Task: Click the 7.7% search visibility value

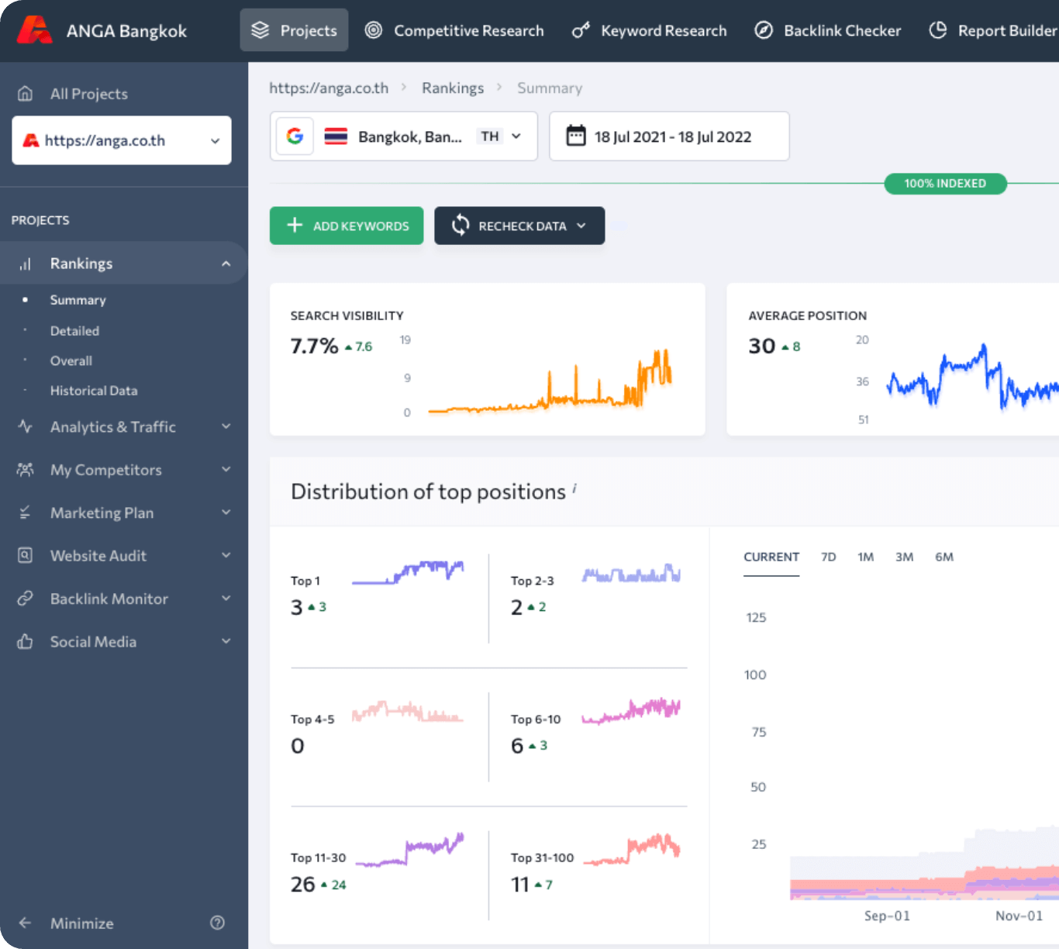Action: pyautogui.click(x=314, y=346)
